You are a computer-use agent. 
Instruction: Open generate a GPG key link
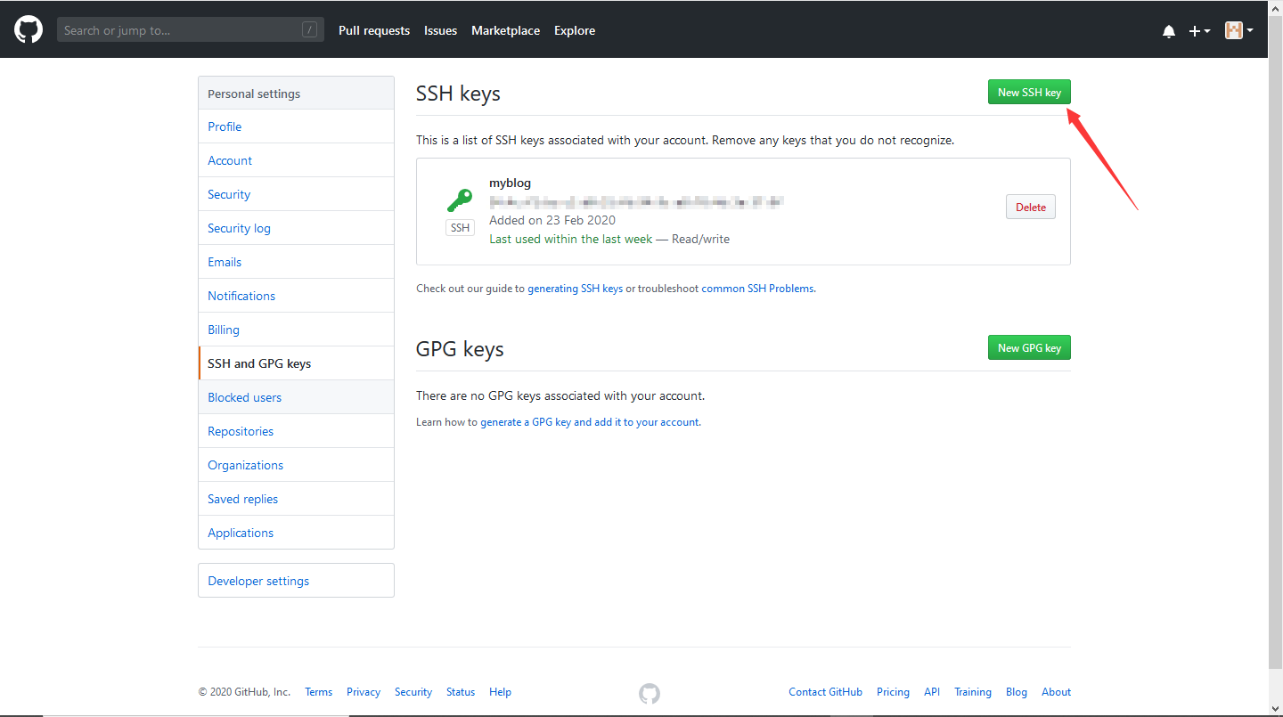coord(590,422)
